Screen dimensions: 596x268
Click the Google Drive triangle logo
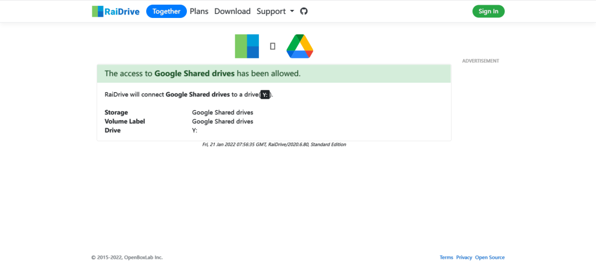[x=300, y=46]
